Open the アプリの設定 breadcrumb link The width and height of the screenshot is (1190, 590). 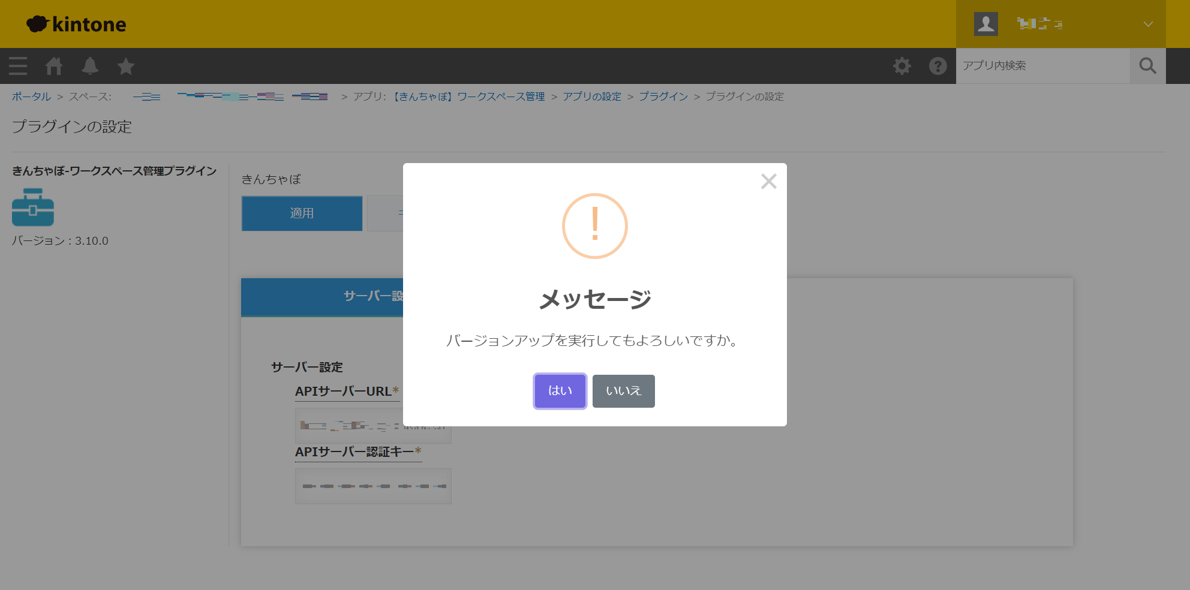coord(591,97)
